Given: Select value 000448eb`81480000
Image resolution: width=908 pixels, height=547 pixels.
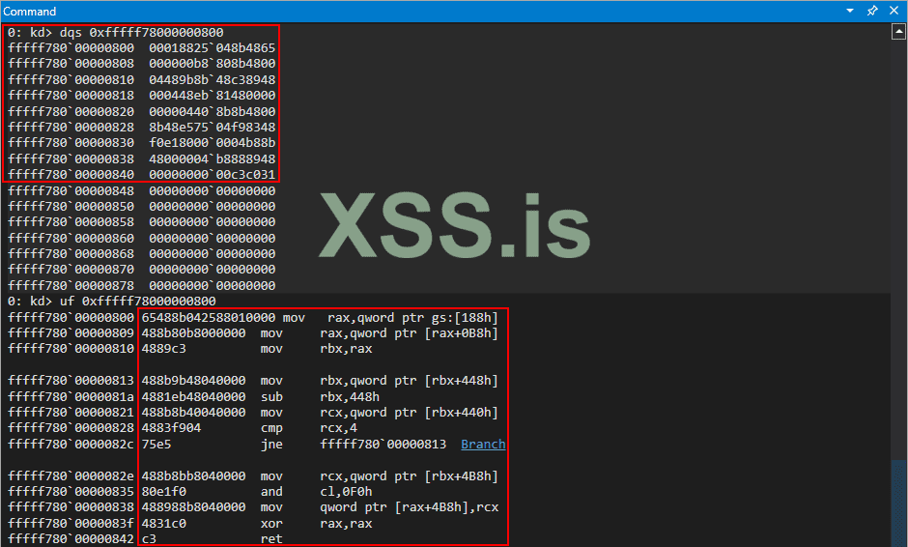Looking at the screenshot, I should tap(212, 96).
